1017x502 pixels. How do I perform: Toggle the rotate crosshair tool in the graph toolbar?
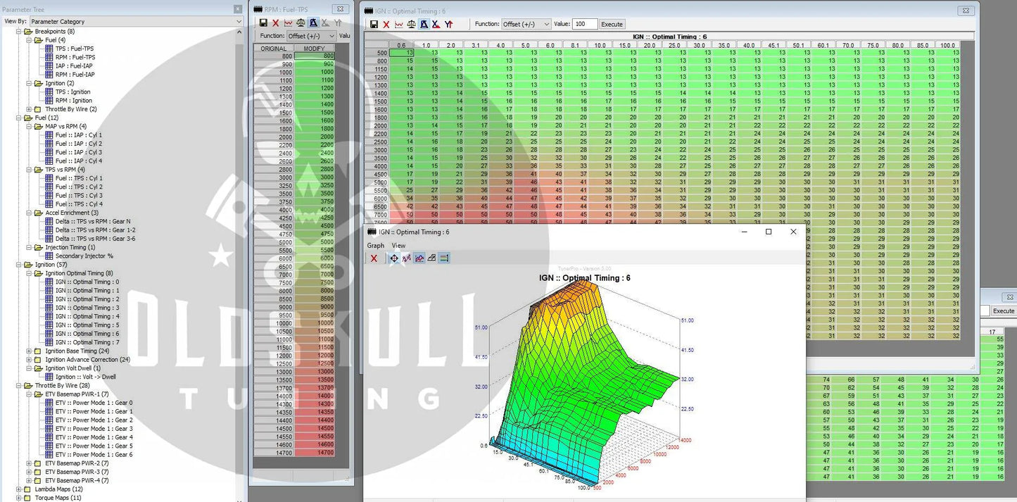click(394, 258)
